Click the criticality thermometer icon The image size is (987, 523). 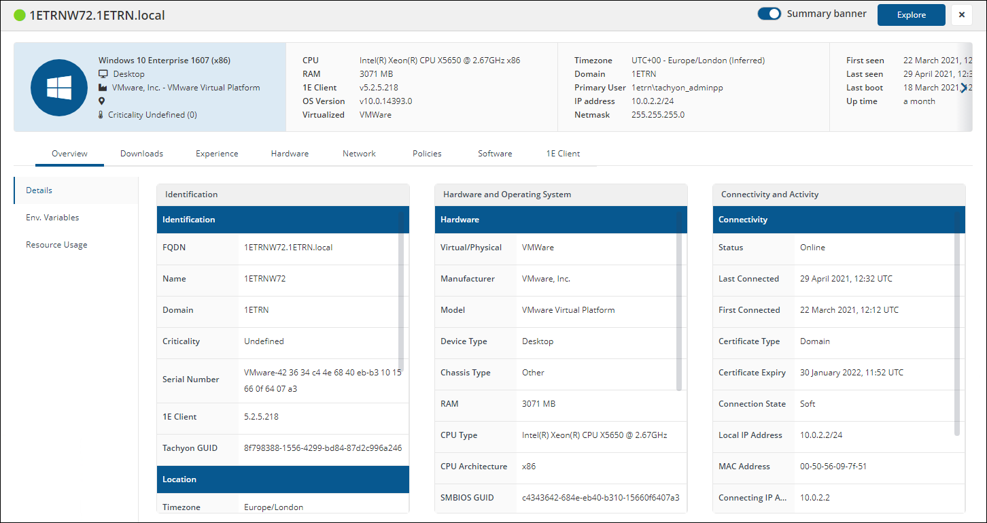pyautogui.click(x=102, y=115)
